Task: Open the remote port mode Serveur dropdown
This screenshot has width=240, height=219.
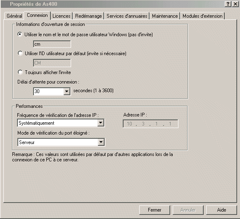Action: (x=61, y=142)
